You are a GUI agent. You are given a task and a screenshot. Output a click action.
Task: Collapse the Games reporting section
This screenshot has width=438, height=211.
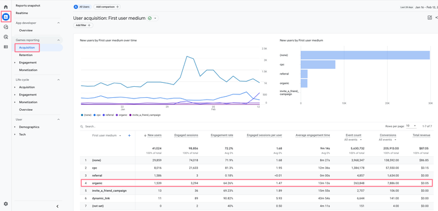(58, 40)
